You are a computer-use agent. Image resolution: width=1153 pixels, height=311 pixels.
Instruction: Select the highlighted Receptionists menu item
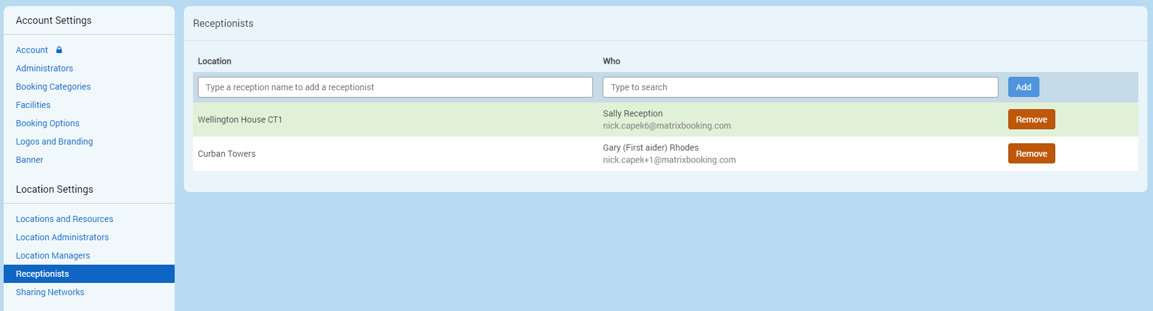pos(43,274)
